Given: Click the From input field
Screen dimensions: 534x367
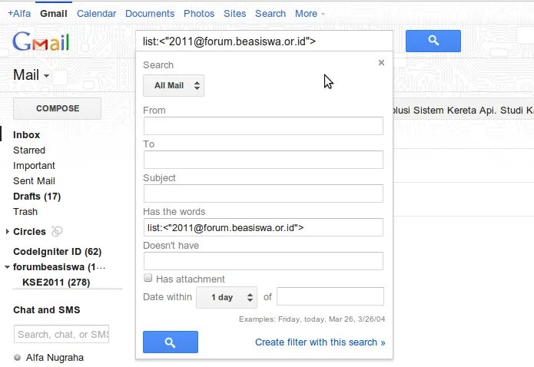Looking at the screenshot, I should pyautogui.click(x=264, y=126).
